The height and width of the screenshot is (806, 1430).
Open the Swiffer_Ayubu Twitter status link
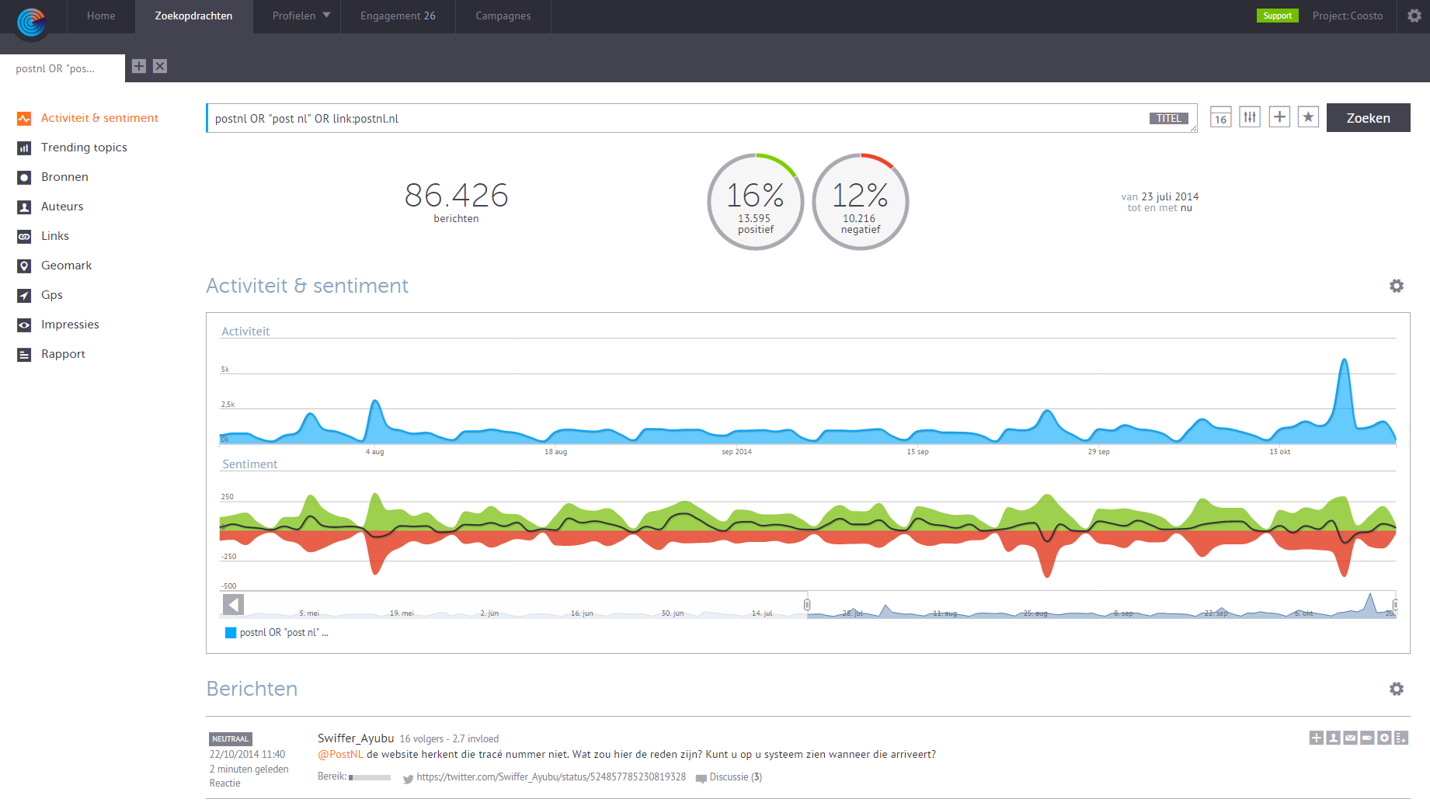tap(551, 777)
